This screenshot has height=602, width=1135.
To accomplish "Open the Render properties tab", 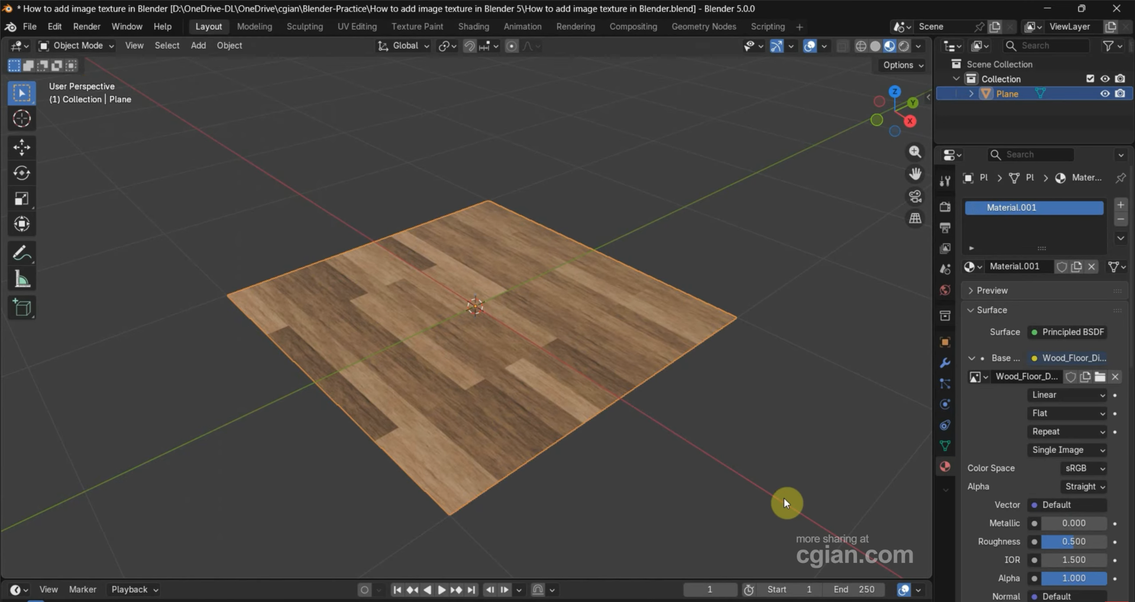I will (945, 207).
